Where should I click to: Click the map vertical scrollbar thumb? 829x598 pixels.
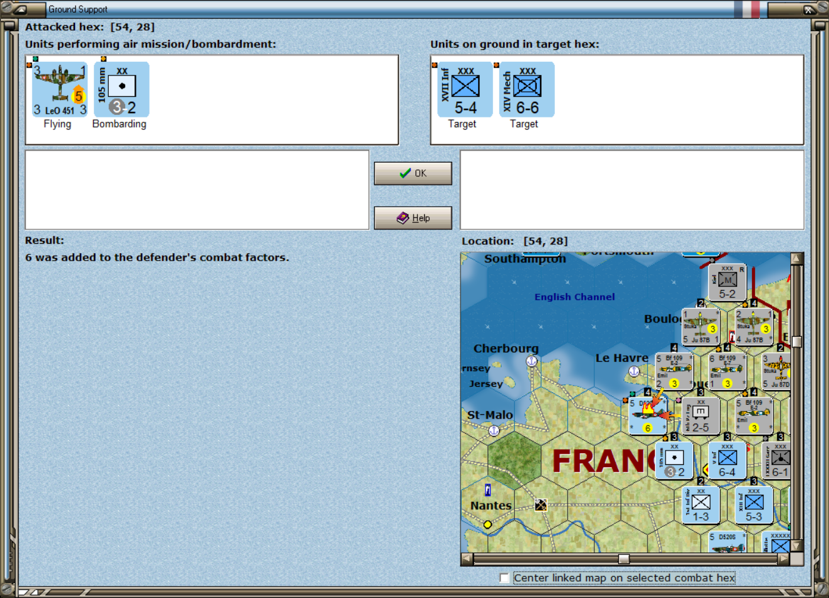[797, 341]
